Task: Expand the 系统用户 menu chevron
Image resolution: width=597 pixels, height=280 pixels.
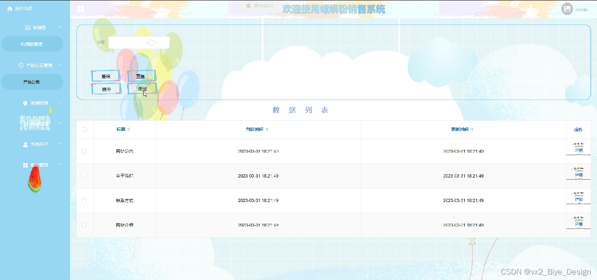Action: click(61, 144)
